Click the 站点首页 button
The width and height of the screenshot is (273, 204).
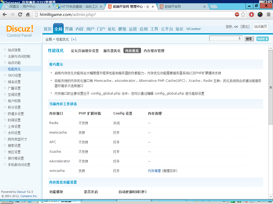pyautogui.click(x=260, y=27)
